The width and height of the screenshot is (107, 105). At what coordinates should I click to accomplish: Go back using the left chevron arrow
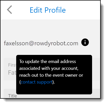coord(9,10)
